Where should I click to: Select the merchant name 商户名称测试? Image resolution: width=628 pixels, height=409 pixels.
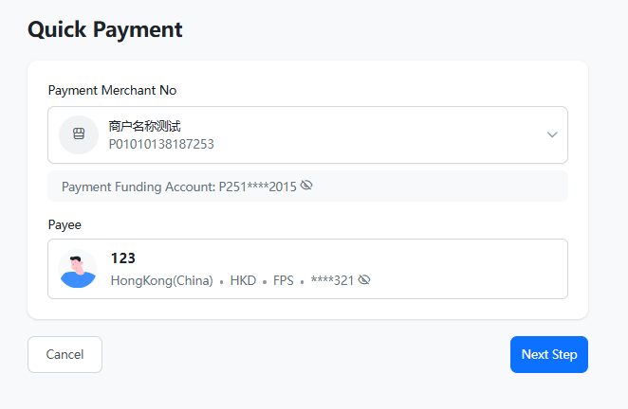pyautogui.click(x=145, y=125)
